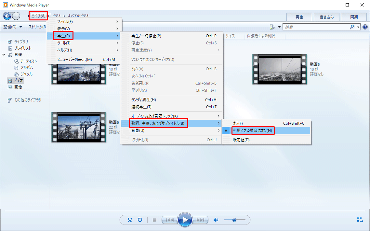Image resolution: width=370 pixels, height=231 pixels.
Task: Adjust the volume slider
Action: [234, 220]
